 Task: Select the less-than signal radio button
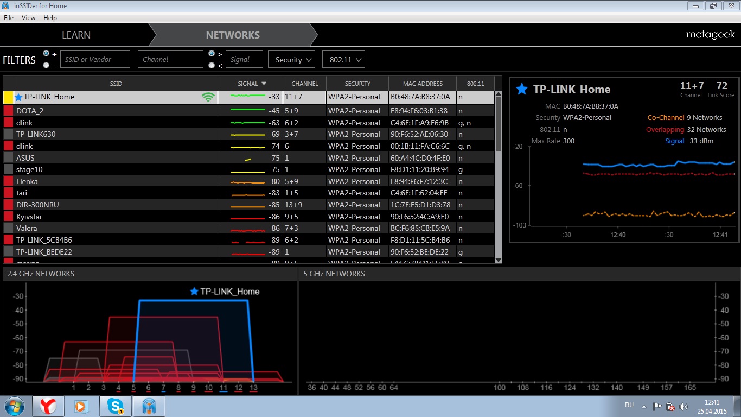[212, 65]
